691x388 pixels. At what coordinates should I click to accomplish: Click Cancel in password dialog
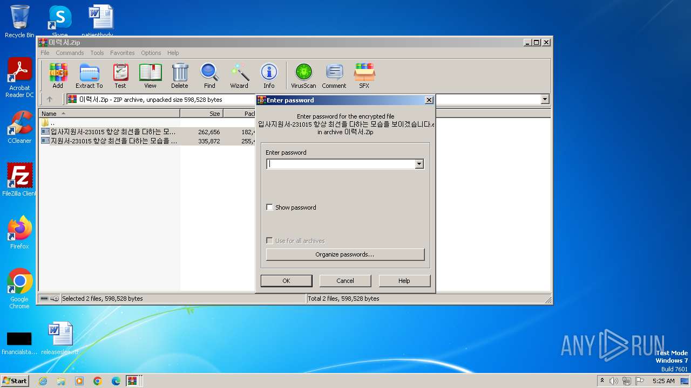point(345,281)
